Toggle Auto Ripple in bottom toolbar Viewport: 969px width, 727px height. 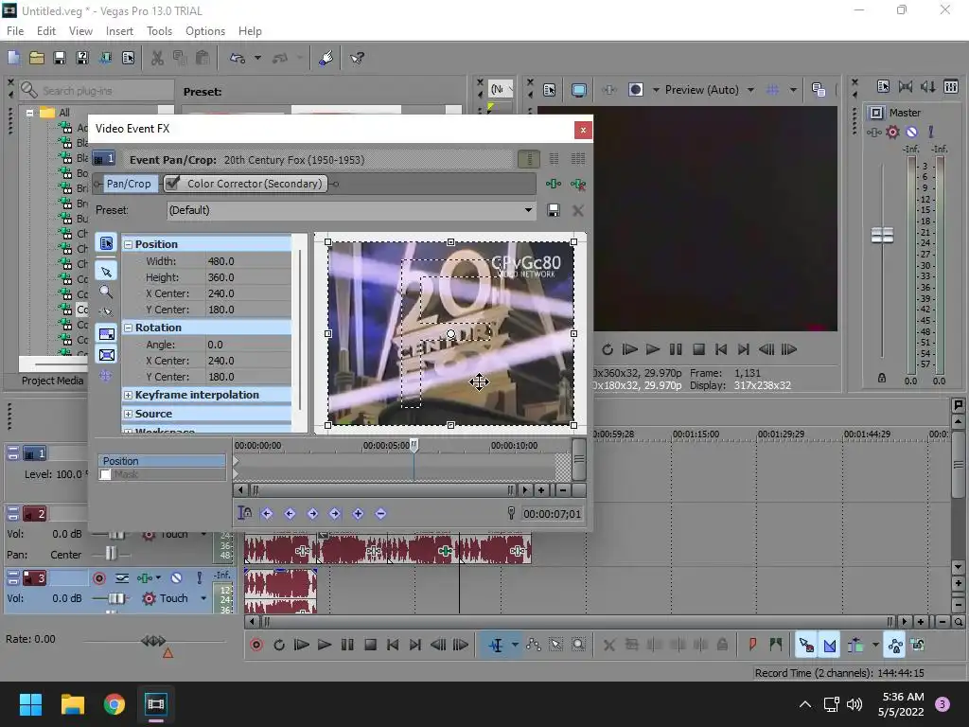(855, 645)
